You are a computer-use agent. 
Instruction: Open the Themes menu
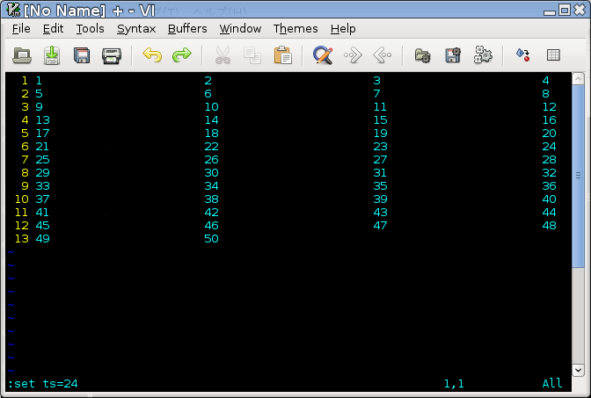click(295, 28)
